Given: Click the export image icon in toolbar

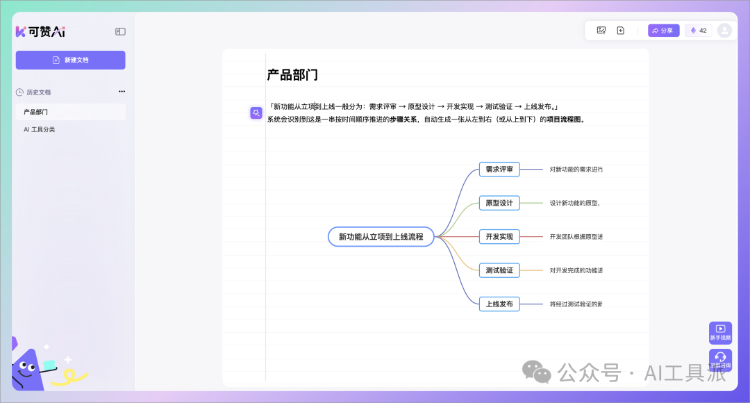Looking at the screenshot, I should [x=601, y=31].
